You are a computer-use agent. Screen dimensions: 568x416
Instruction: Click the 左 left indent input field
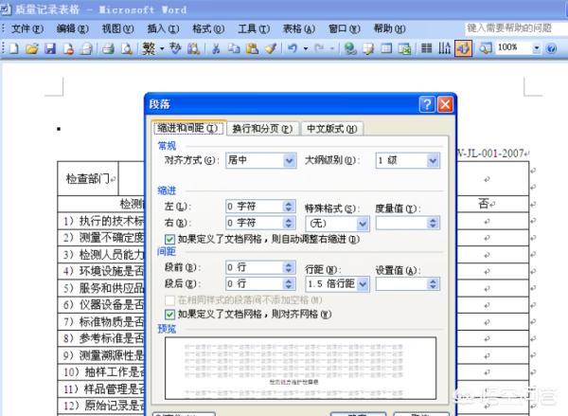point(255,207)
